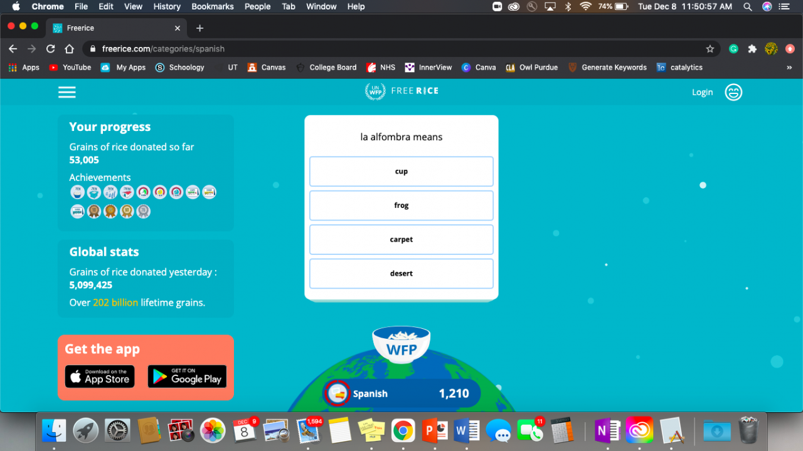Open the Bookmarks menu

(x=213, y=6)
